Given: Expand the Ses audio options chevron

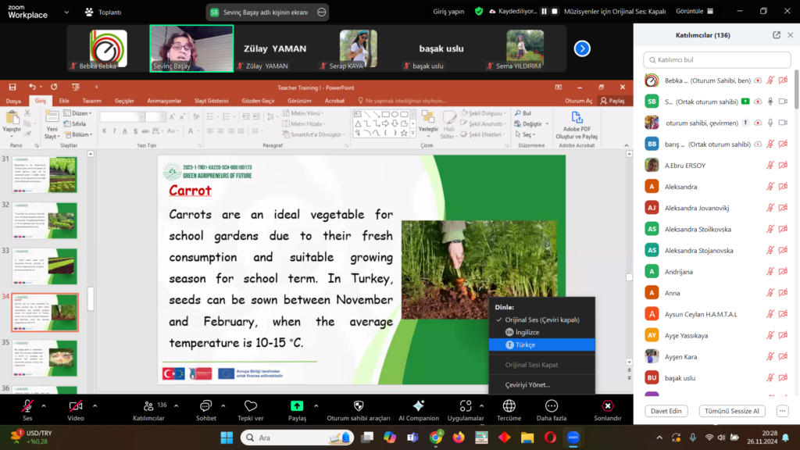Looking at the screenshot, I should (44, 405).
